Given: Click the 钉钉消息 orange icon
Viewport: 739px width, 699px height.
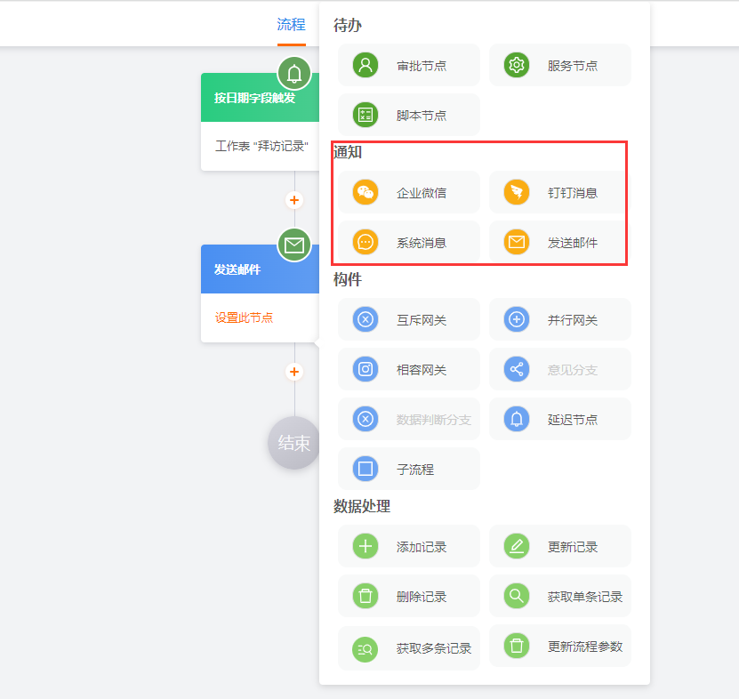Looking at the screenshot, I should 517,192.
